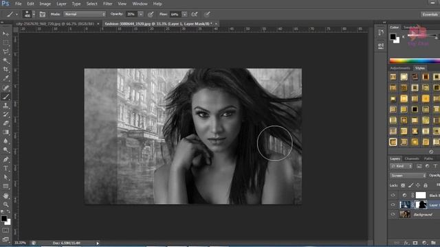Toggle Lock image pixels brush icon
Image resolution: width=440 pixels, height=247 pixels.
410,185
